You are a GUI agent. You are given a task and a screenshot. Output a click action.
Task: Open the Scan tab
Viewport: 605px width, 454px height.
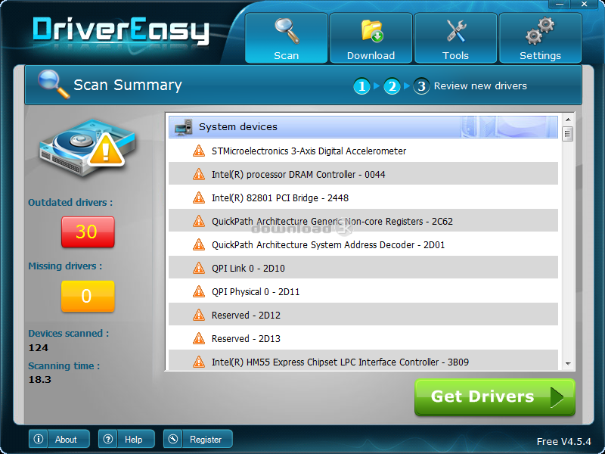287,38
